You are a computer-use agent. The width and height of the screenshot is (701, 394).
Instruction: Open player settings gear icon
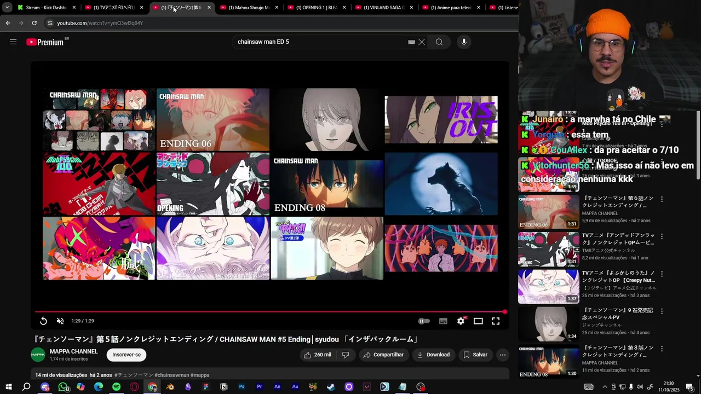coord(461,321)
